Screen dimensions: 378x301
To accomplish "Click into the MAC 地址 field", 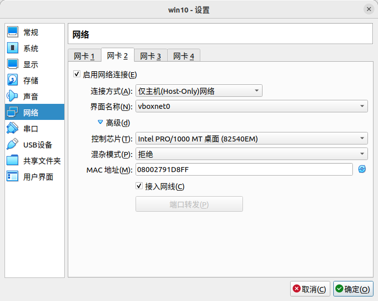I will click(x=244, y=170).
